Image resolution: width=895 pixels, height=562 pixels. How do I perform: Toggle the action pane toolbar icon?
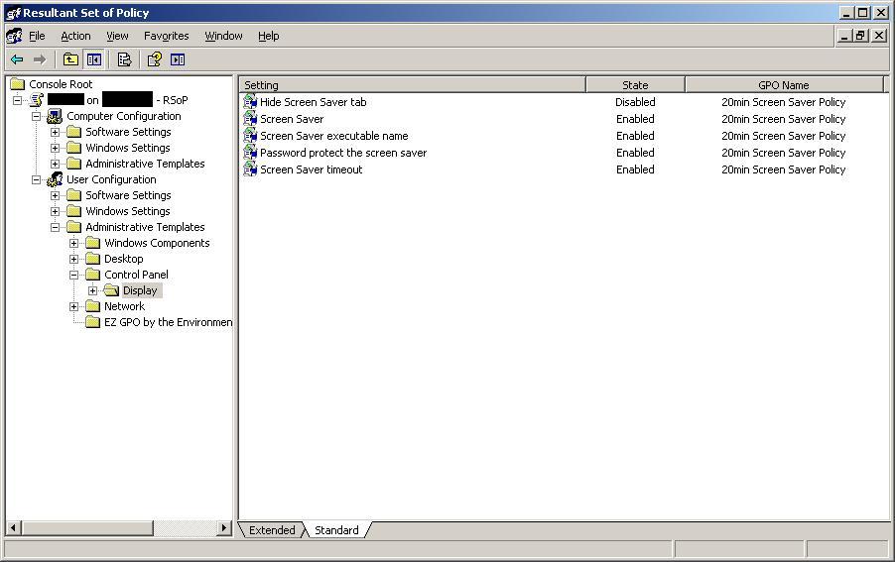178,59
